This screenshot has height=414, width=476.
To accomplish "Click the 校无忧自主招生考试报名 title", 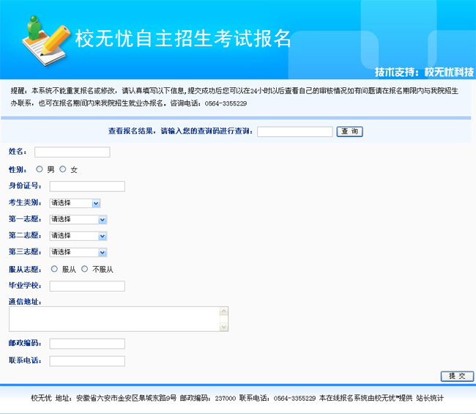I will 183,39.
